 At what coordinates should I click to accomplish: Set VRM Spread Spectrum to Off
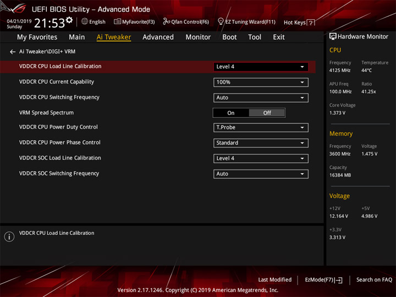tap(267, 113)
